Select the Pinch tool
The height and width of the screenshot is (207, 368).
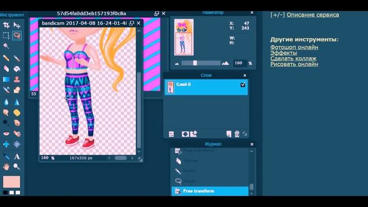click(x=17, y=144)
